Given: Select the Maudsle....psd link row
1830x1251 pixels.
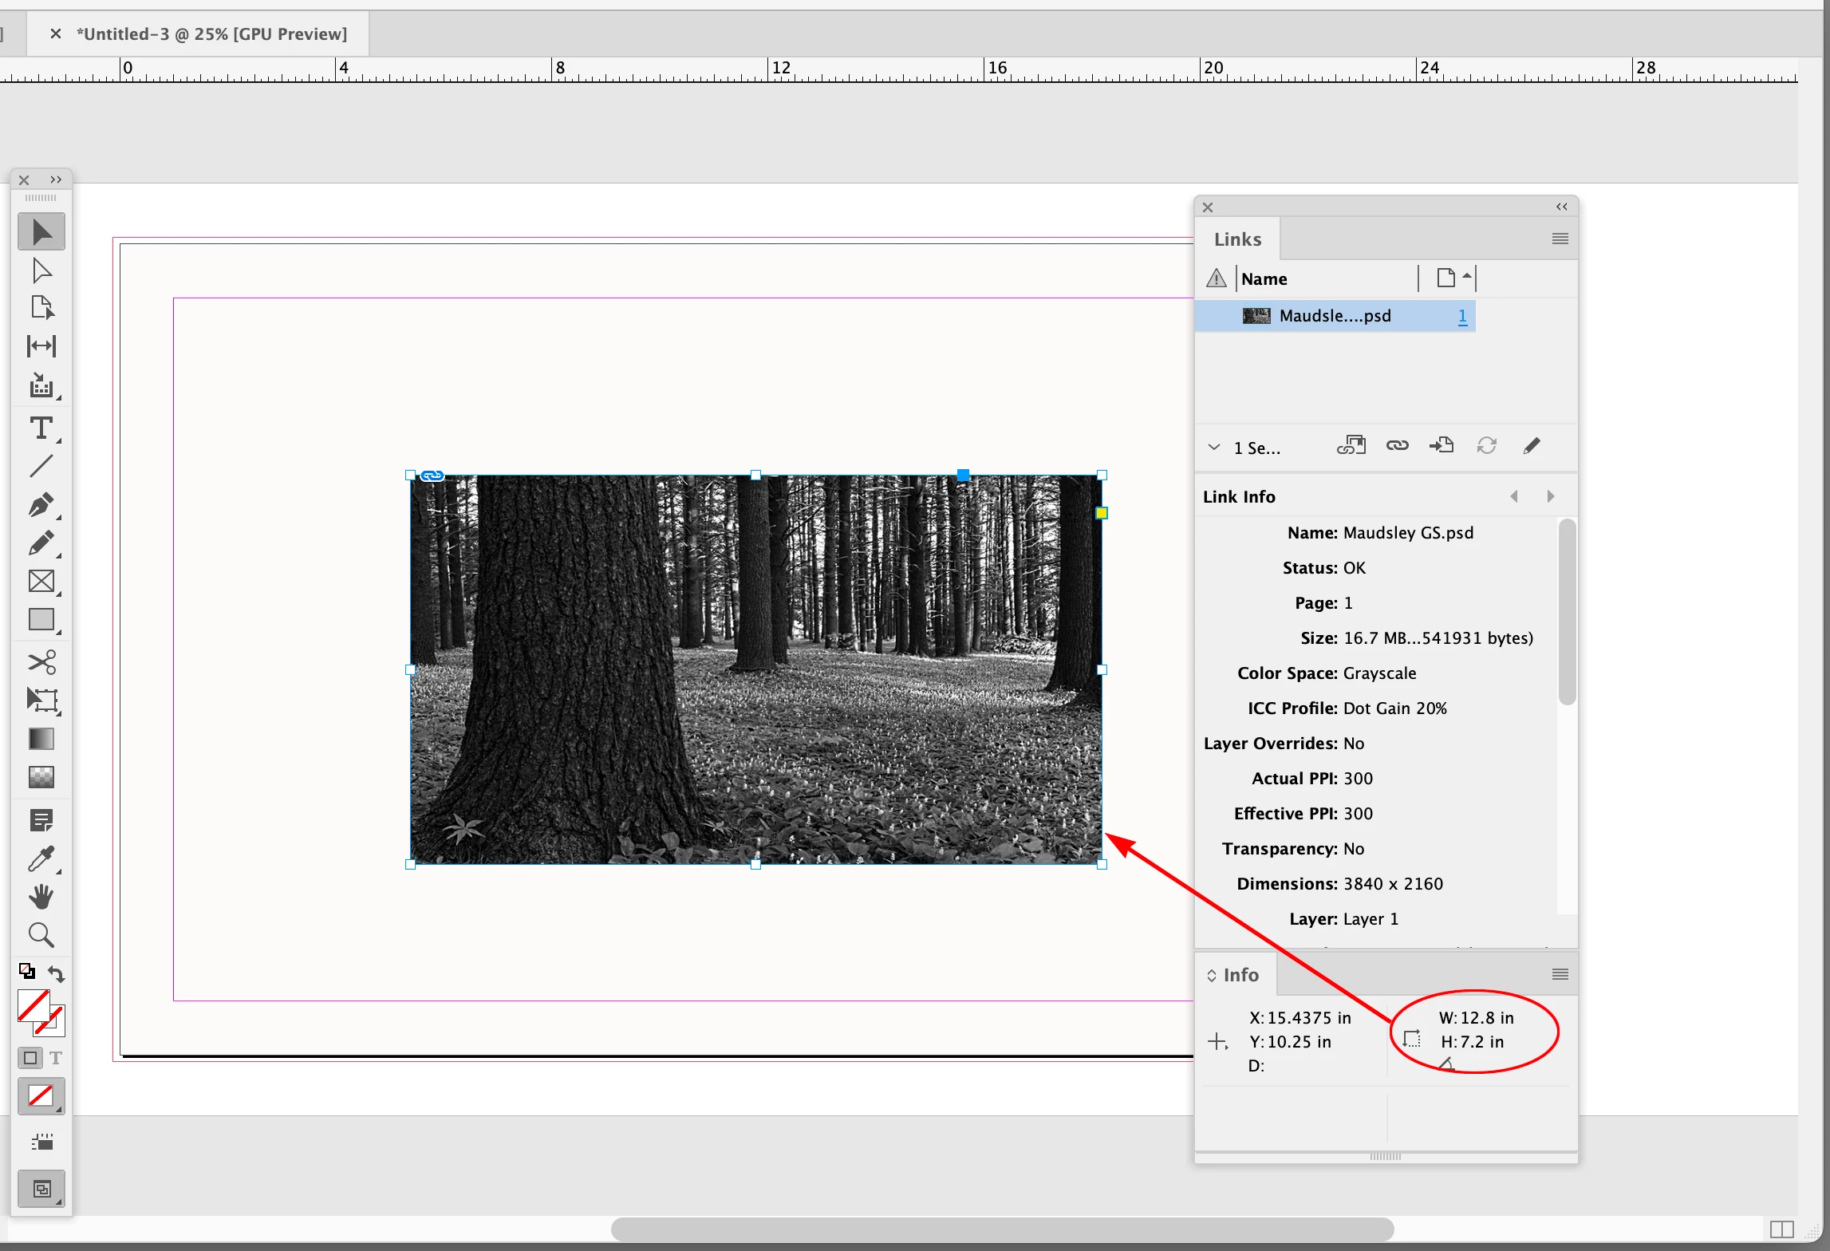Looking at the screenshot, I should 1334,316.
